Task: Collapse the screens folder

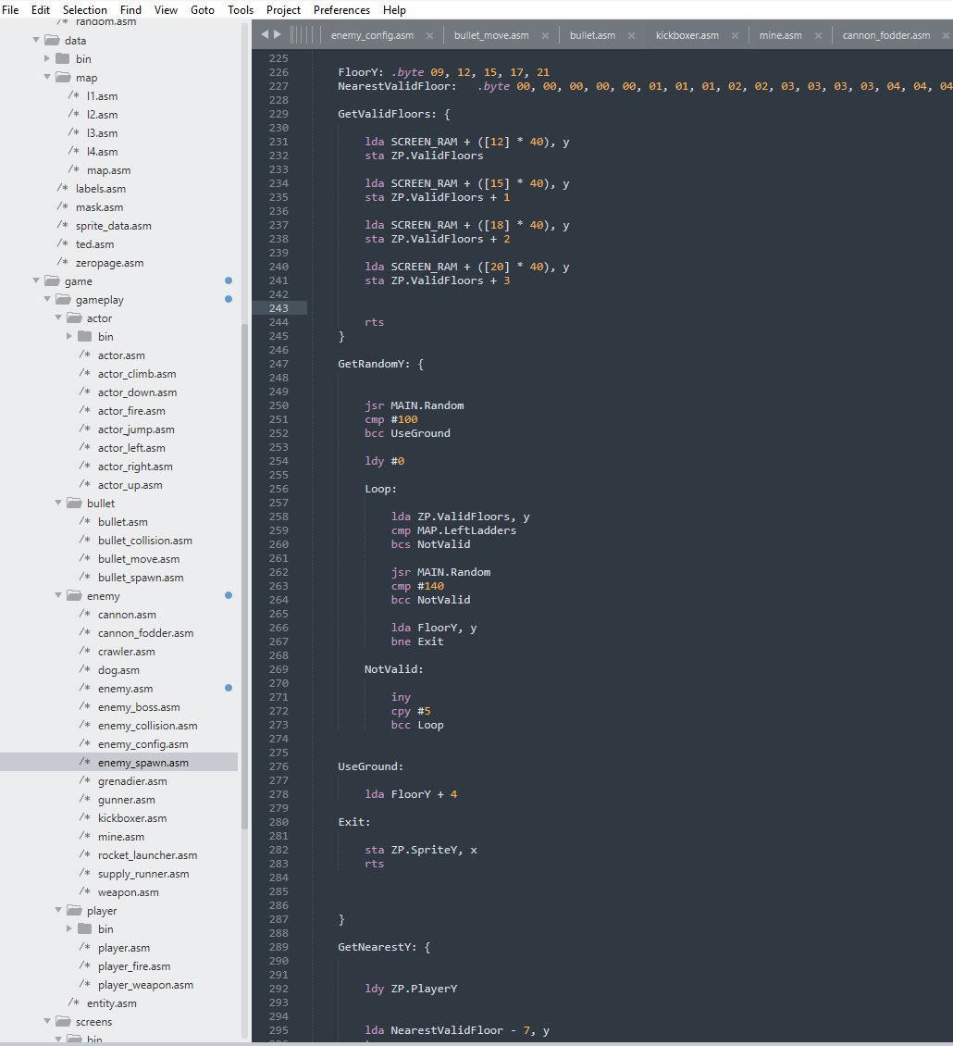Action: click(47, 1021)
